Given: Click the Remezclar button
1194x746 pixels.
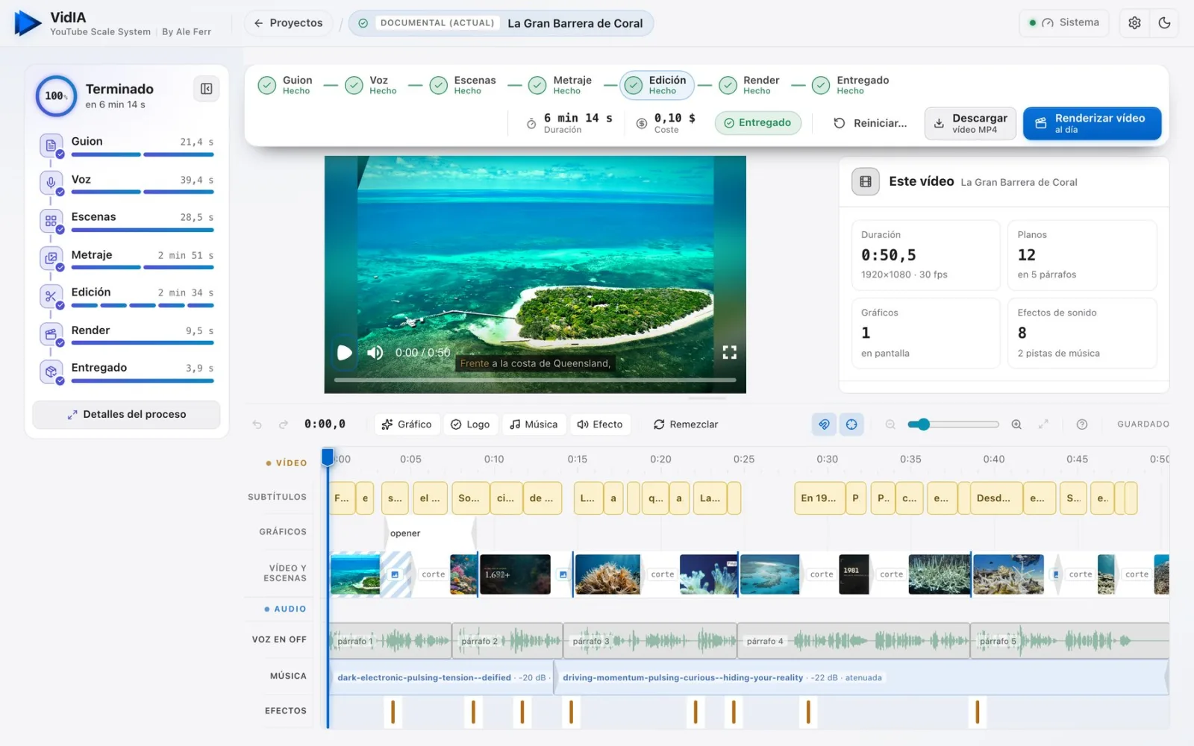Looking at the screenshot, I should [x=686, y=424].
